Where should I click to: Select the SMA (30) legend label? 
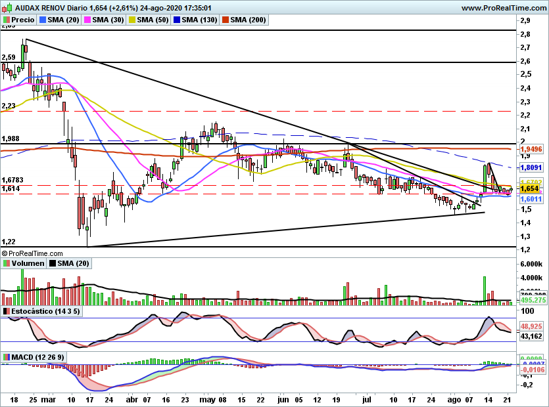pos(104,20)
